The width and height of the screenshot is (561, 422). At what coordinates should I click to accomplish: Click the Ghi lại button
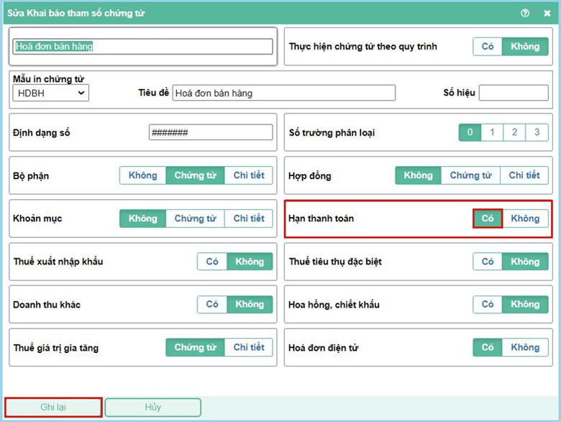point(53,407)
